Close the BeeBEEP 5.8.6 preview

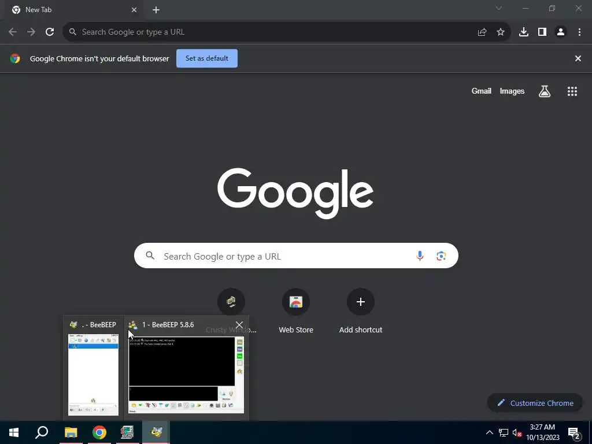tap(239, 325)
